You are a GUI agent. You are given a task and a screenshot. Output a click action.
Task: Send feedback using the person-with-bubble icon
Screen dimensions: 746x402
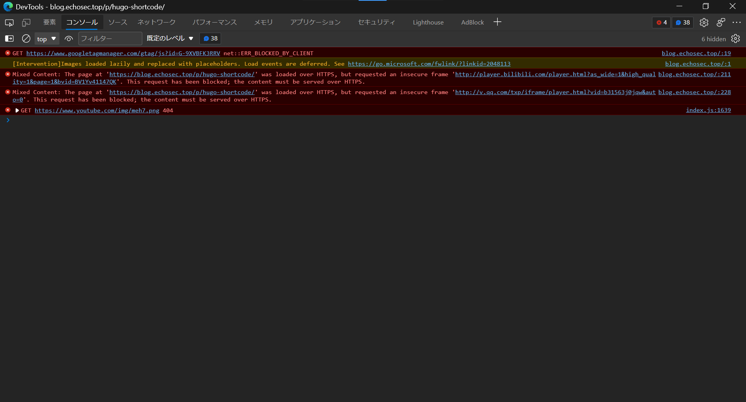point(721,23)
